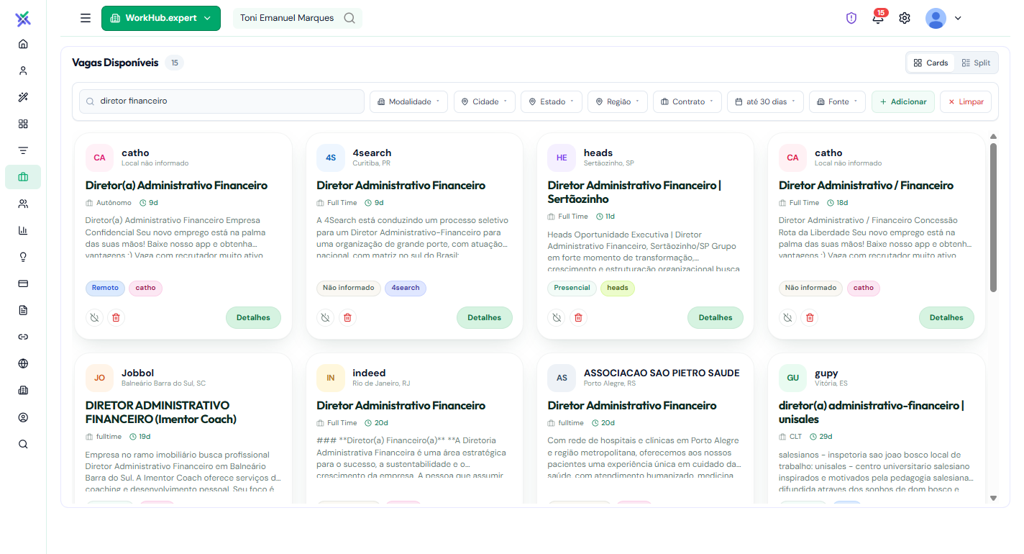Open Detalhes on the 4search card

485,317
